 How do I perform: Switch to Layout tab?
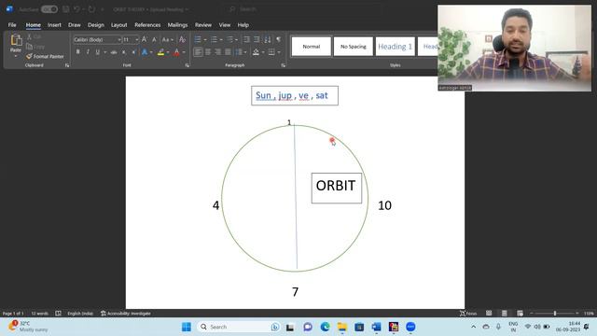[x=118, y=25]
